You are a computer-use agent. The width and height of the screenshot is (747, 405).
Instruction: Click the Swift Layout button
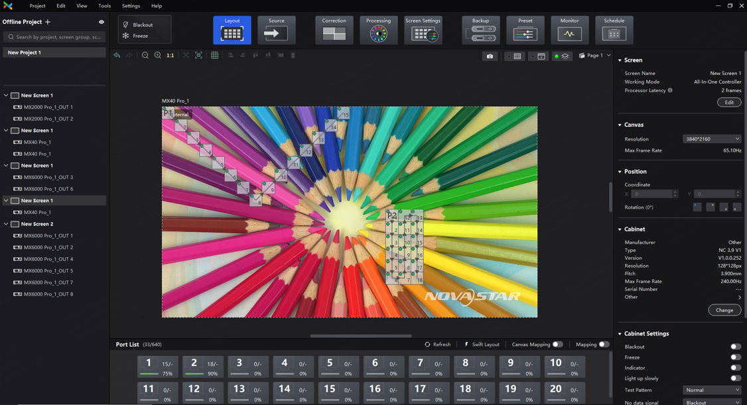click(x=482, y=344)
